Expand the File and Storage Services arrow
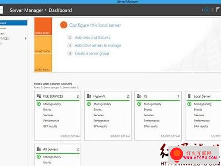Screen dimensions: 221x166 click(26, 38)
